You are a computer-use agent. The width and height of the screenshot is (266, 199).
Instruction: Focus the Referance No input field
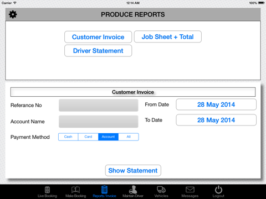point(99,105)
